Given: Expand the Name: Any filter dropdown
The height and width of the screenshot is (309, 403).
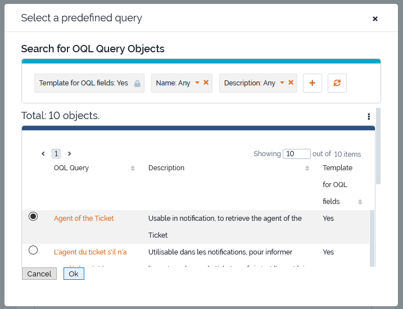Looking at the screenshot, I should 197,83.
